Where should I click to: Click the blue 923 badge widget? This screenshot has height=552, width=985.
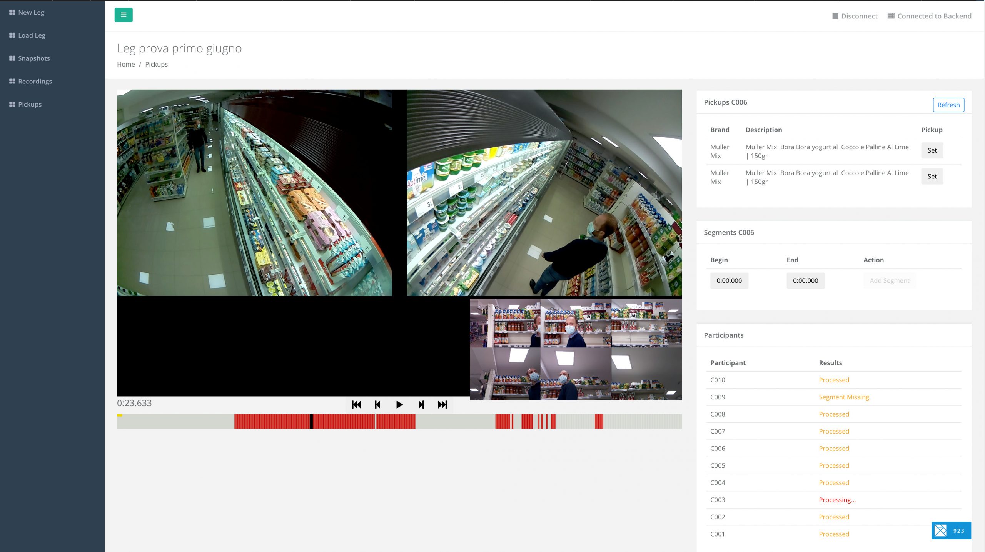pos(951,531)
